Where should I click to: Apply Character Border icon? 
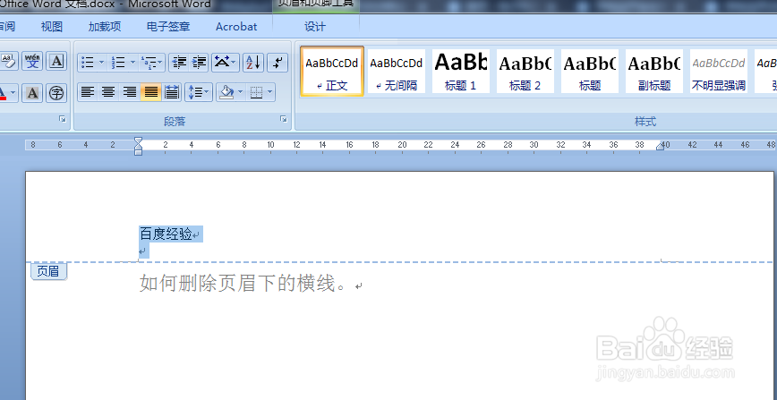(x=57, y=62)
